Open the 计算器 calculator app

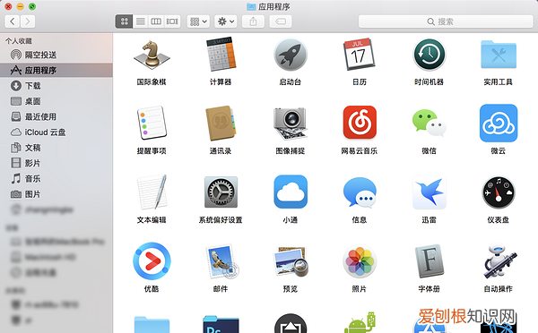[x=221, y=55]
